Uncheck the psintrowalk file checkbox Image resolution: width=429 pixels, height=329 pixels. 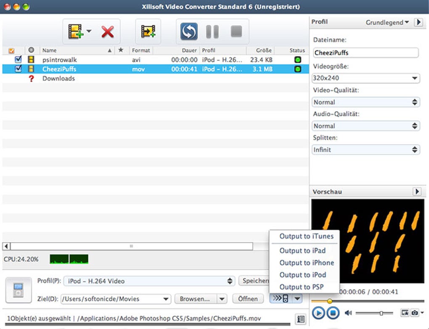[18, 59]
